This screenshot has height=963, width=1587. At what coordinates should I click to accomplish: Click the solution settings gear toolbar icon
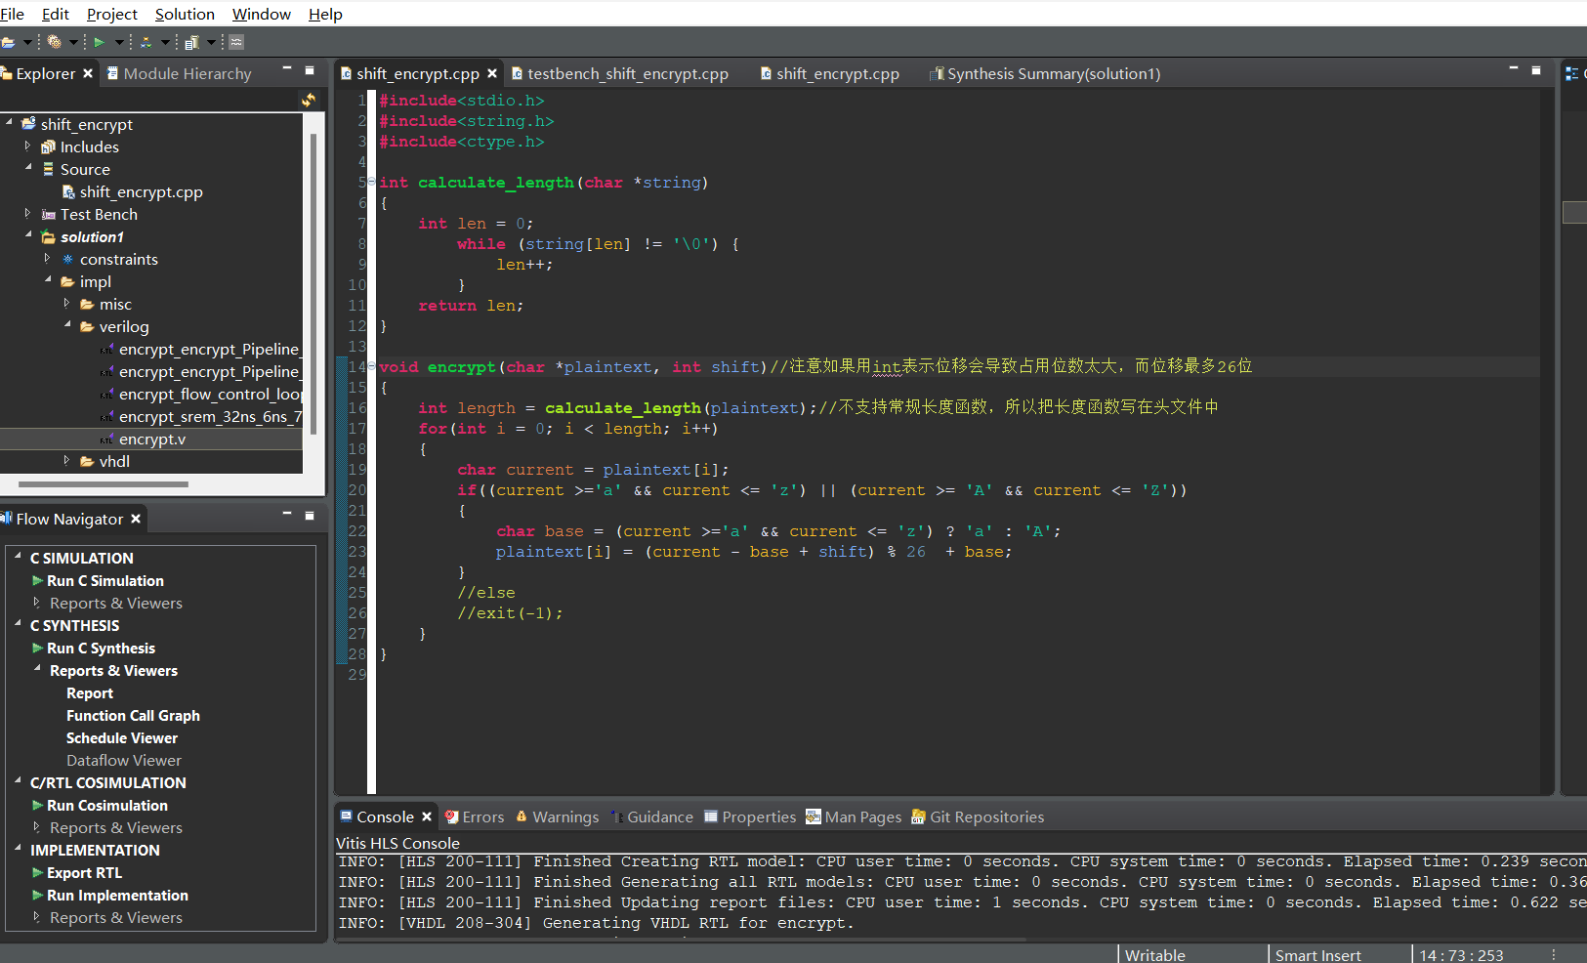click(55, 42)
